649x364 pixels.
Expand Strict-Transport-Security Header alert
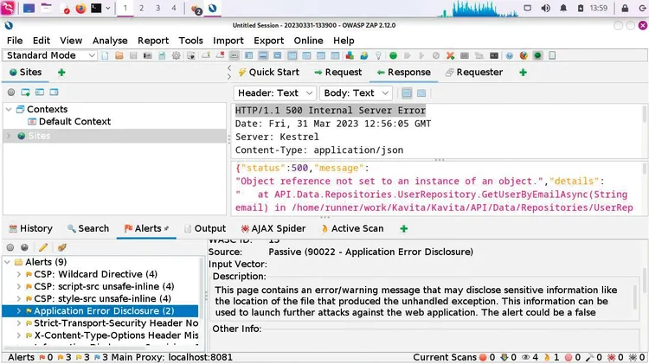click(x=19, y=323)
